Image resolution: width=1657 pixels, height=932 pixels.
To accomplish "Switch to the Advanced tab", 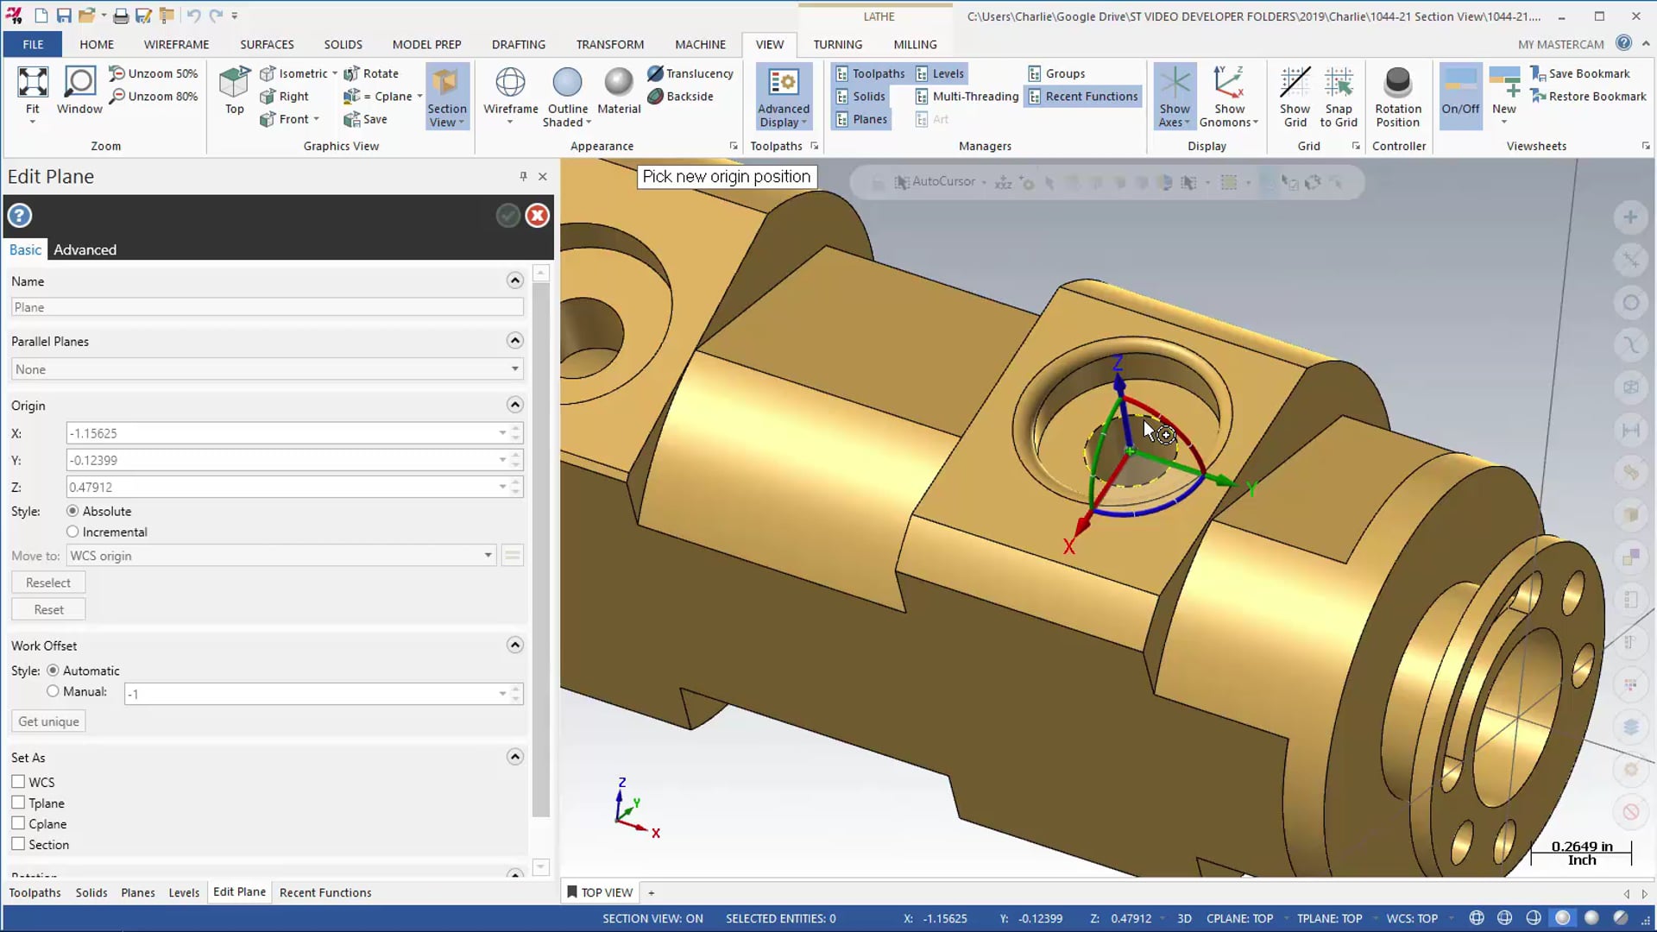I will pyautogui.click(x=85, y=249).
